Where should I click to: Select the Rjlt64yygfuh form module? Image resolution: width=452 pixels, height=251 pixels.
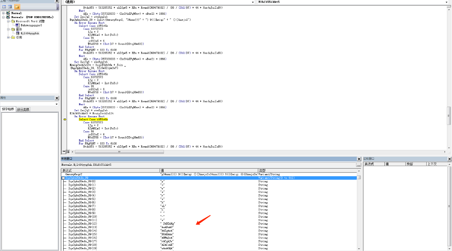coord(30,33)
